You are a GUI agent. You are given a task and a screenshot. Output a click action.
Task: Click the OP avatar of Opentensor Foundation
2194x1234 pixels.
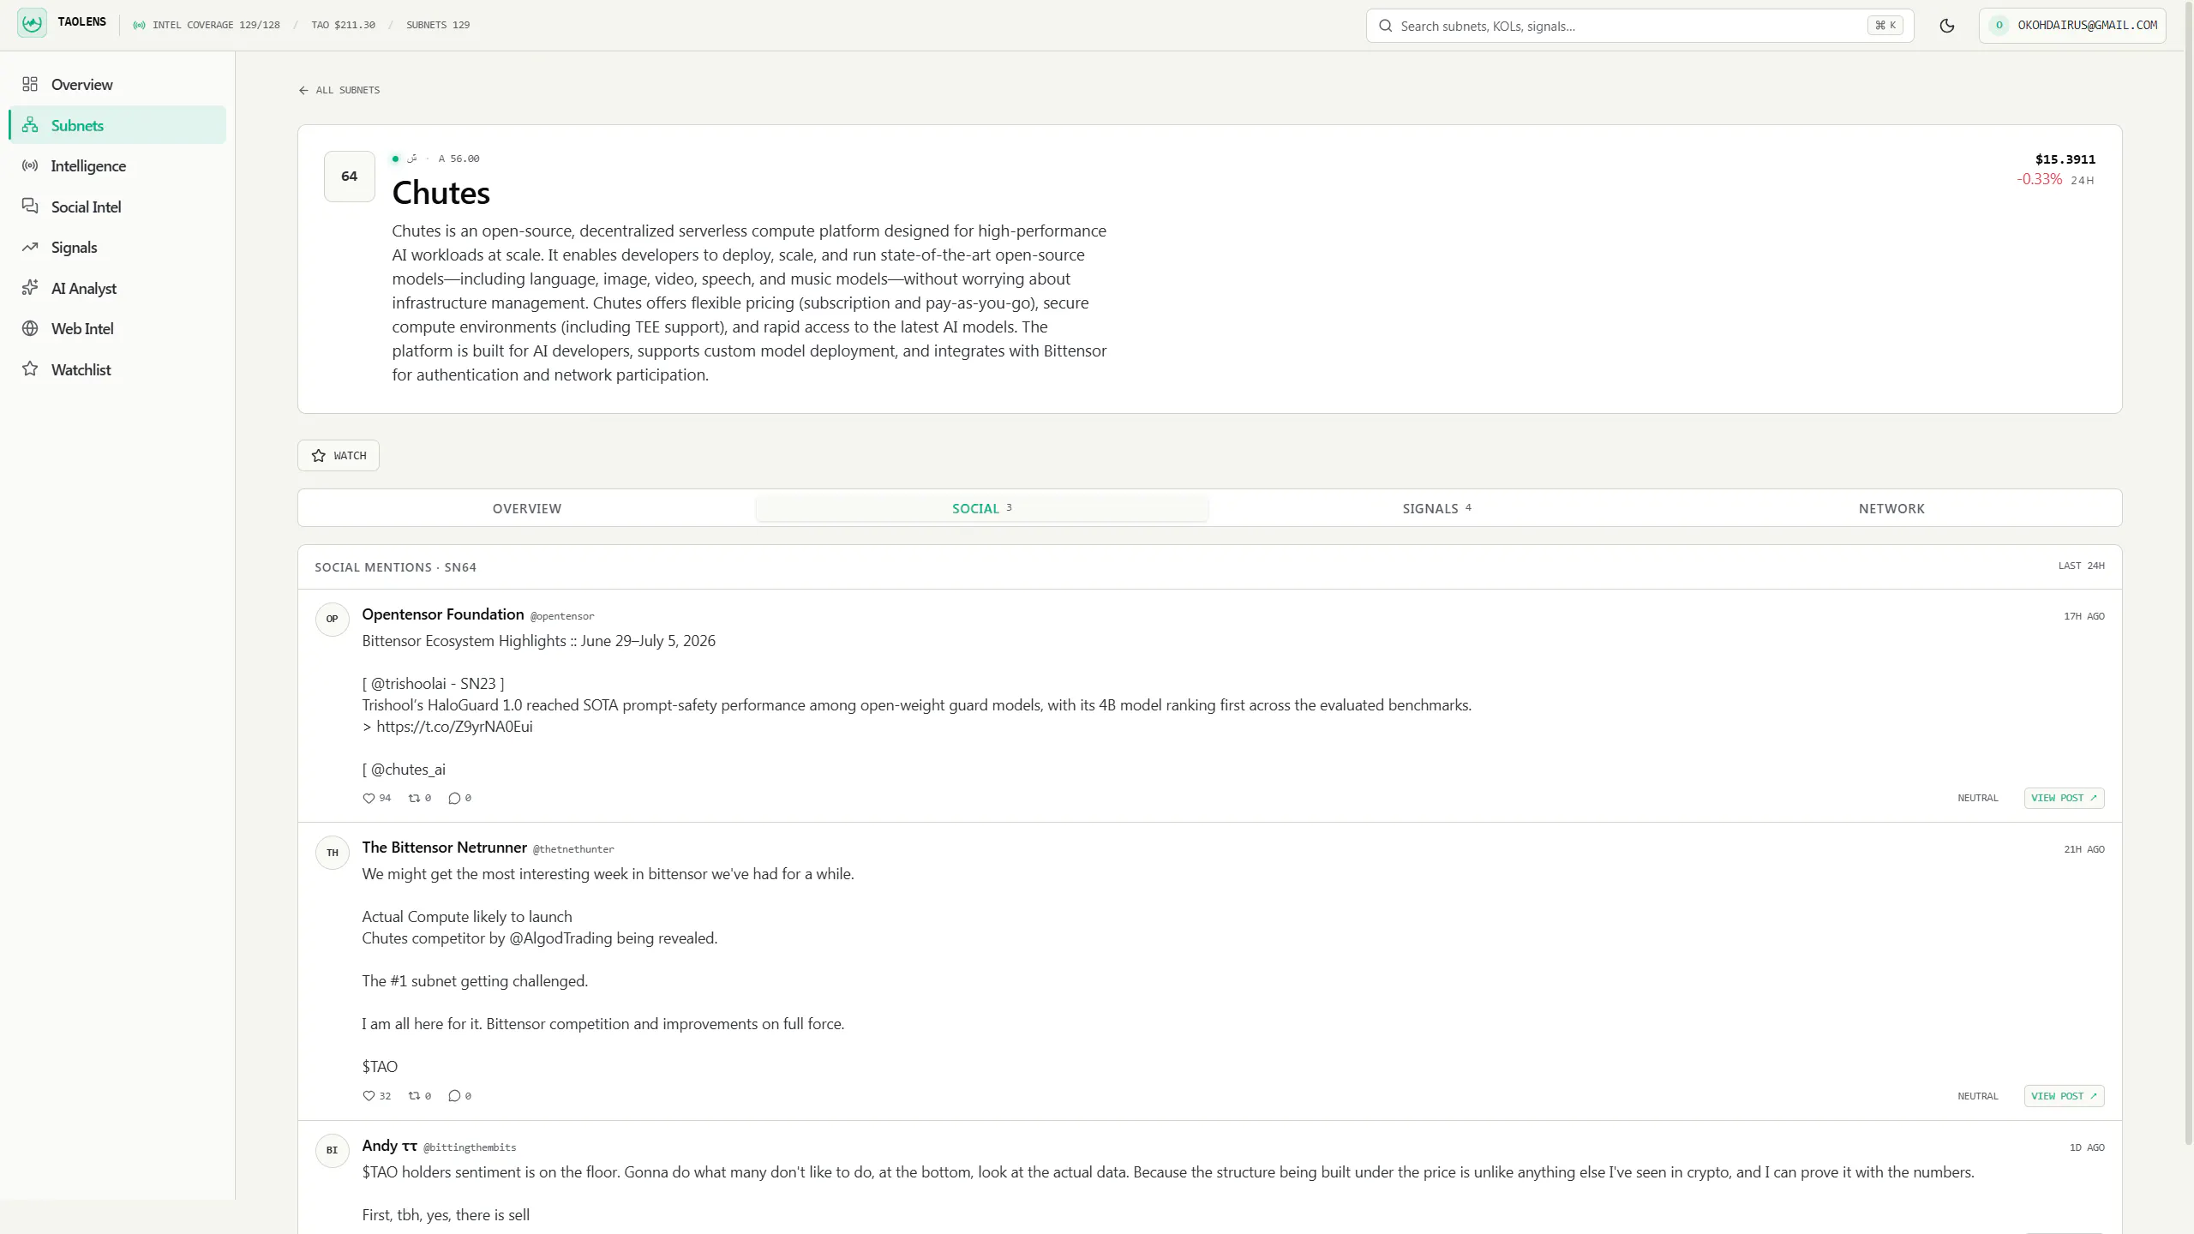(333, 619)
